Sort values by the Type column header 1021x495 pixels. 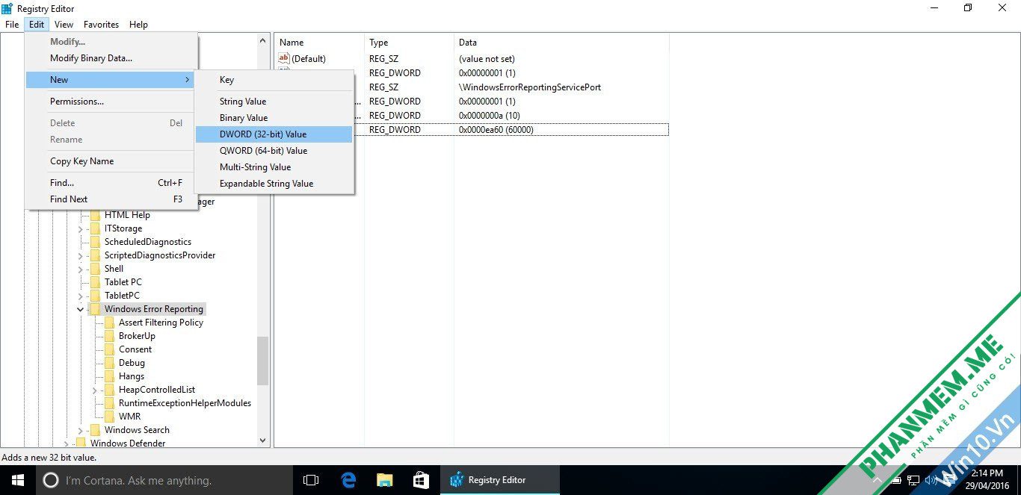tap(409, 43)
